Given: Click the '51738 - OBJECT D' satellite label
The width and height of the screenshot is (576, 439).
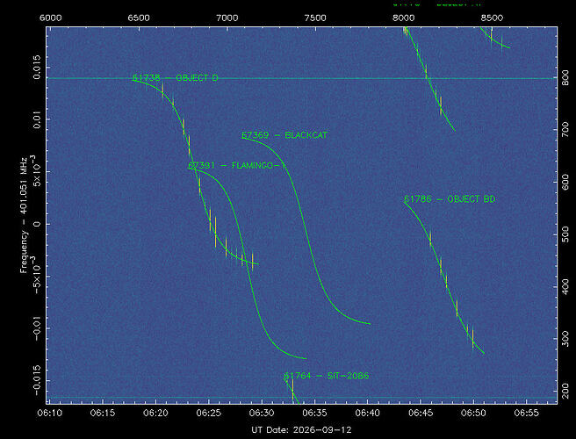Looking at the screenshot, I should click(x=176, y=78).
